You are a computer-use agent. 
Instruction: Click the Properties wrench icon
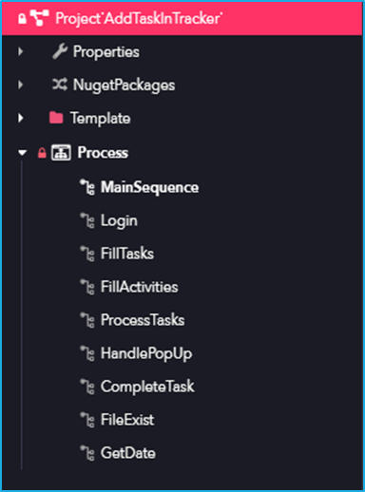coord(60,51)
